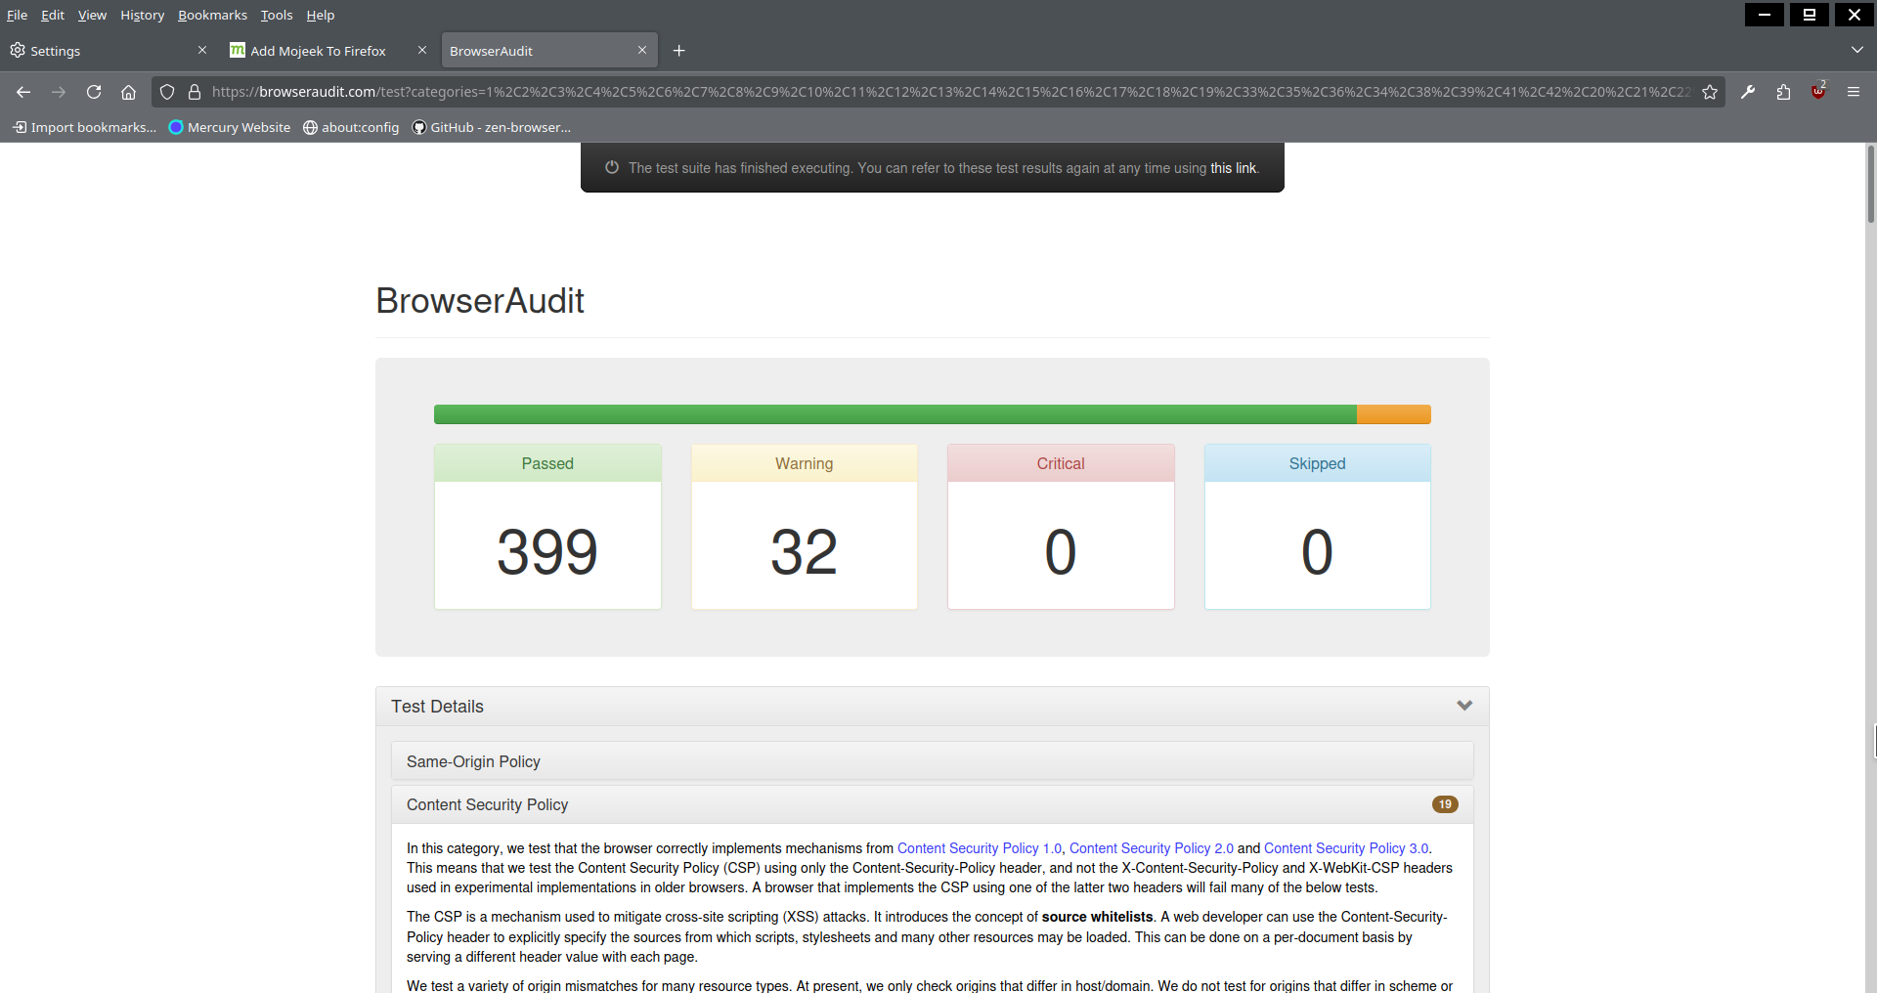This screenshot has height=993, width=1877.
Task: Collapse Test Details chevron
Action: click(1464, 706)
